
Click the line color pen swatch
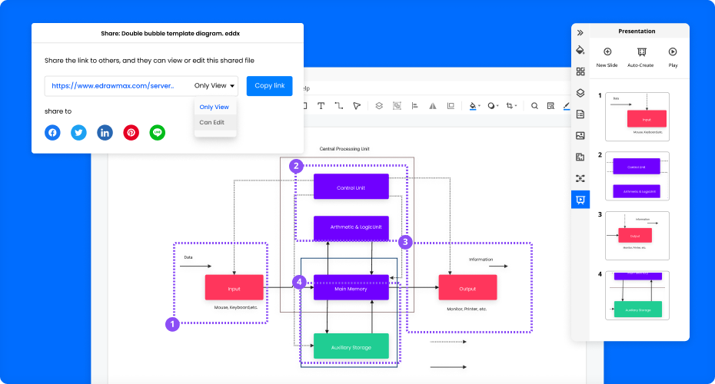567,106
